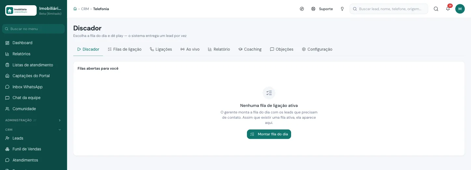This screenshot has height=170, width=471.
Task: Go to Leads in the sidebar
Action: 33,138
